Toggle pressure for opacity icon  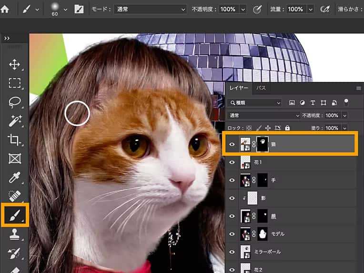click(257, 9)
